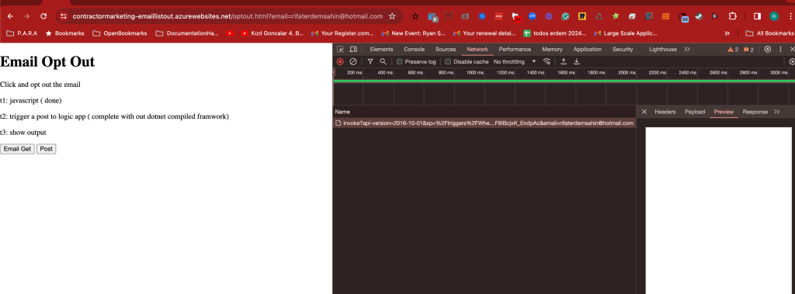The image size is (795, 294).
Task: Export HAR with the download arrow
Action: point(577,62)
